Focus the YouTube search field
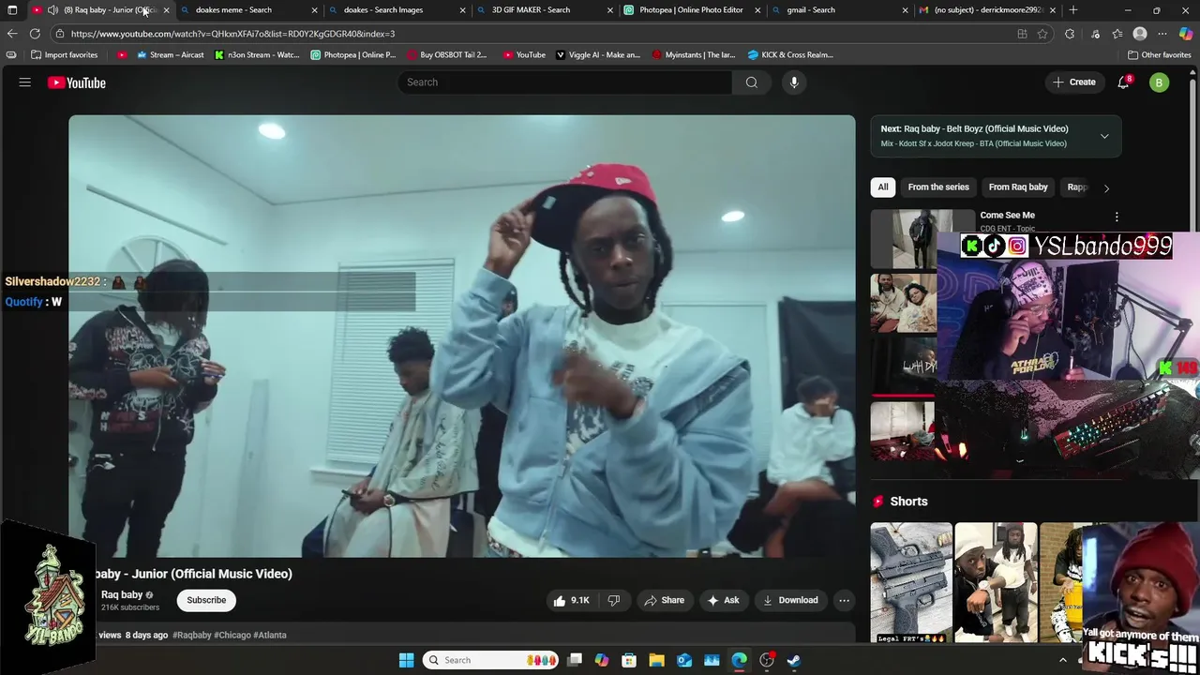This screenshot has width=1200, height=675. pyautogui.click(x=565, y=82)
